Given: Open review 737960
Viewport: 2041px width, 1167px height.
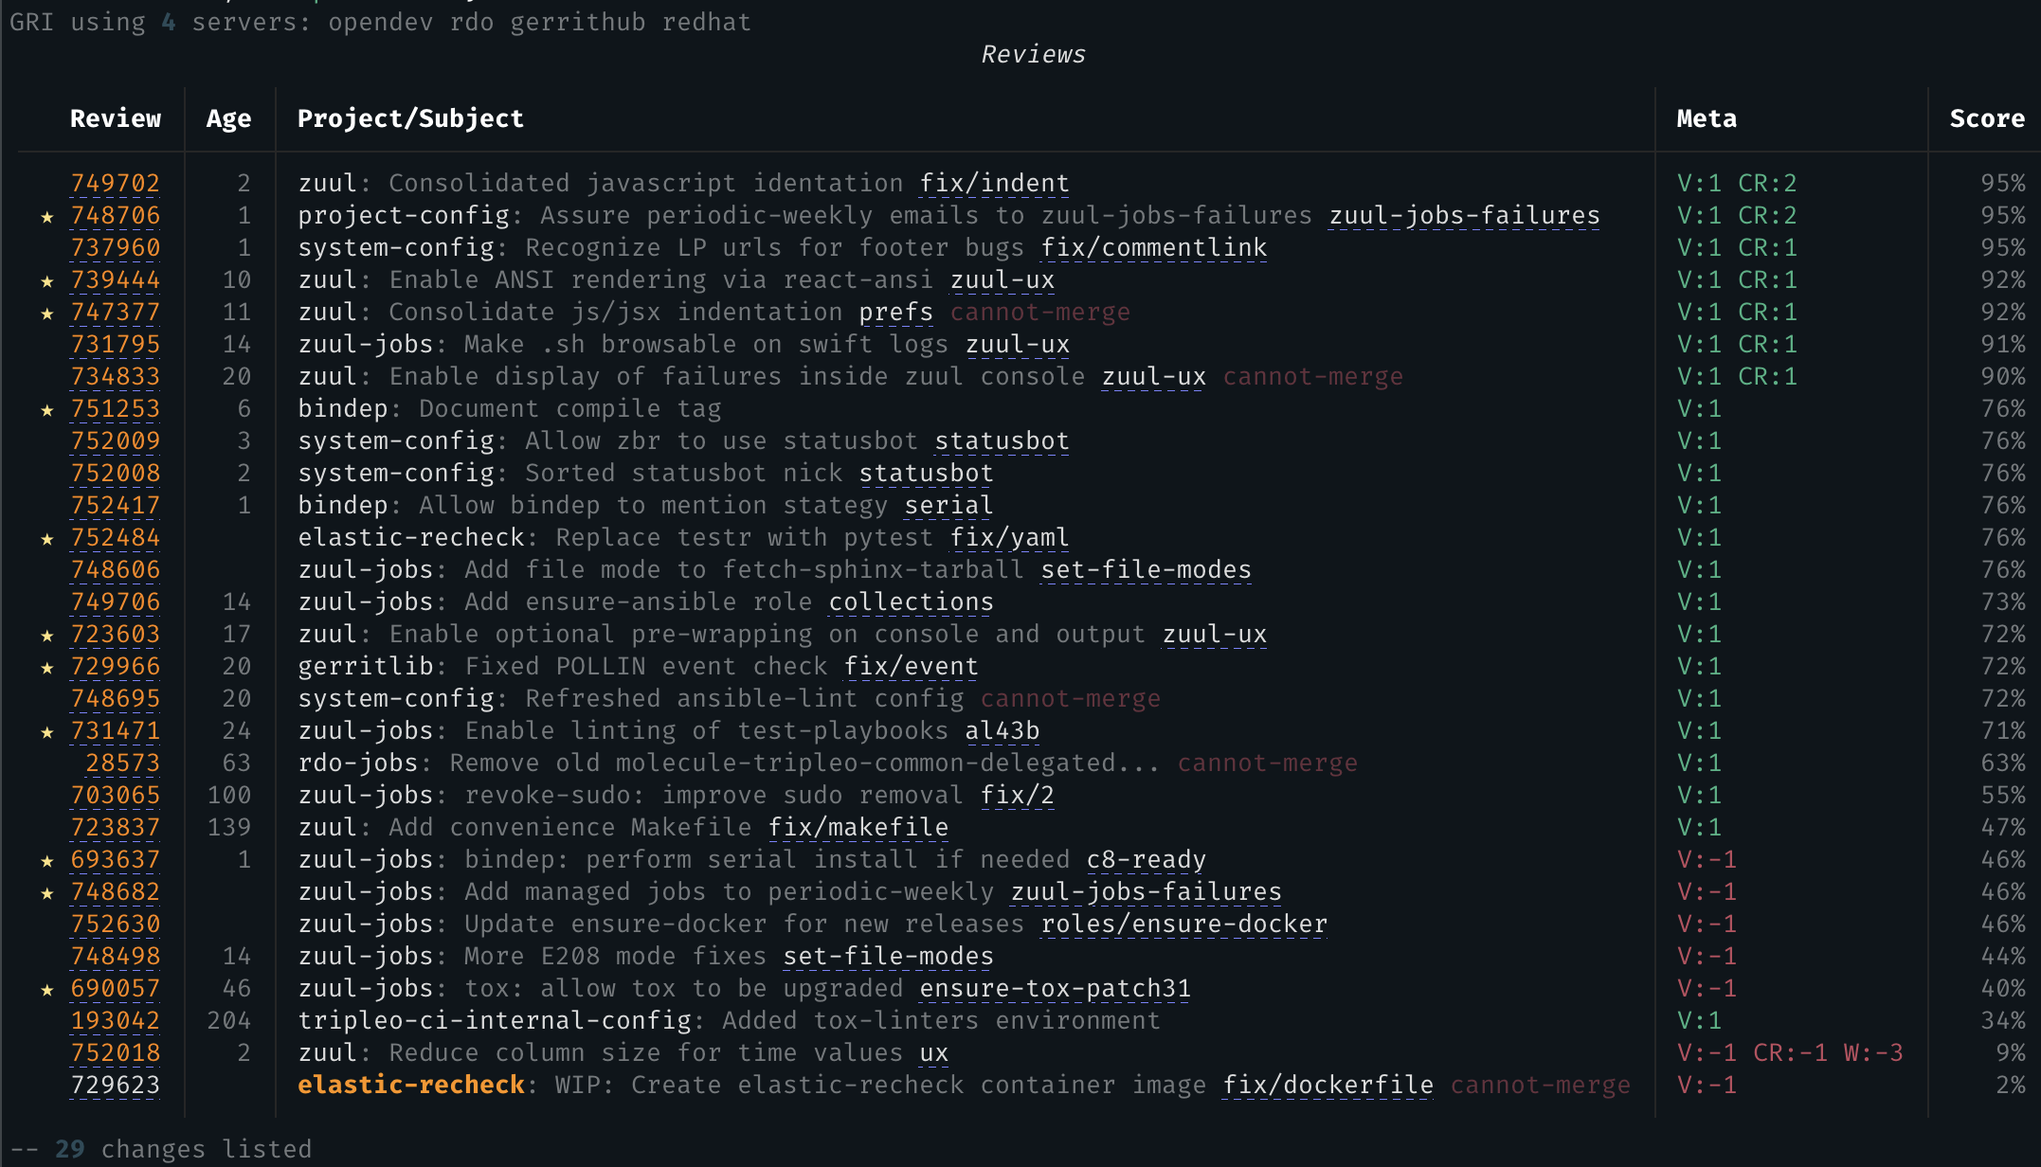Looking at the screenshot, I should (116, 247).
